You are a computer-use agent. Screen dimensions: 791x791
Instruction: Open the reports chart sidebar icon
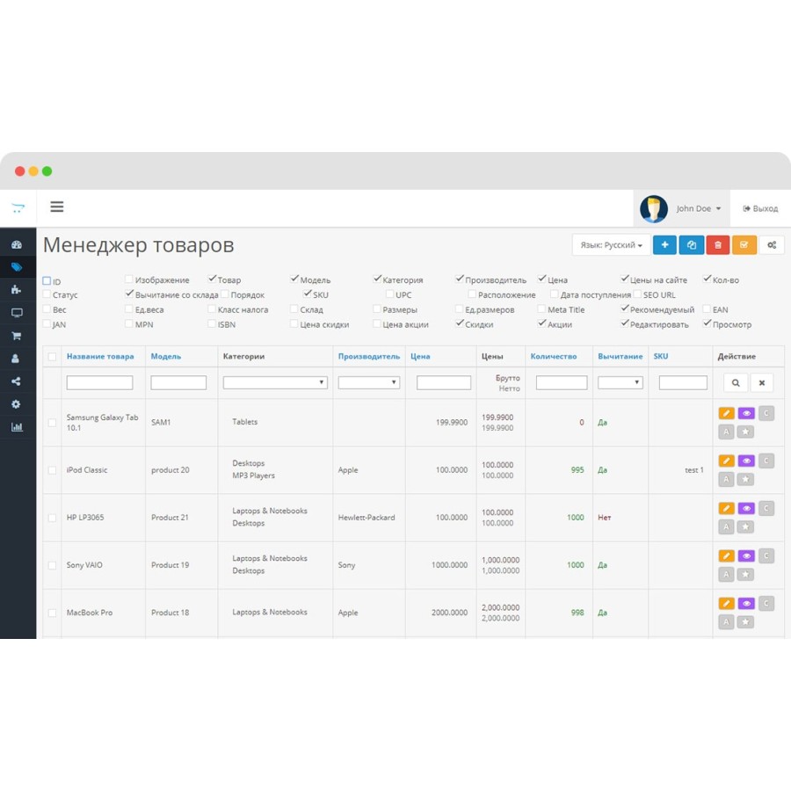click(x=17, y=427)
